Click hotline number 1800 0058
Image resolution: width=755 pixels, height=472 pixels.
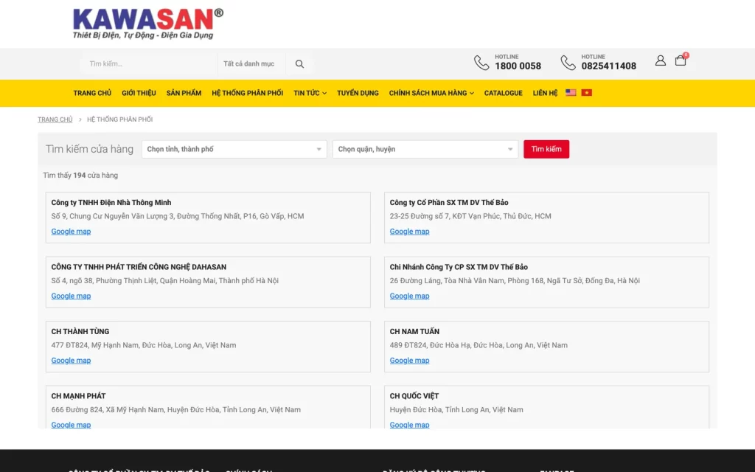(x=518, y=66)
